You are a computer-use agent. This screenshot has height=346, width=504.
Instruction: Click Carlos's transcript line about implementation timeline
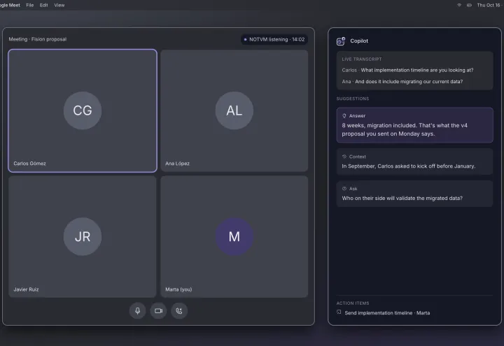coord(407,70)
